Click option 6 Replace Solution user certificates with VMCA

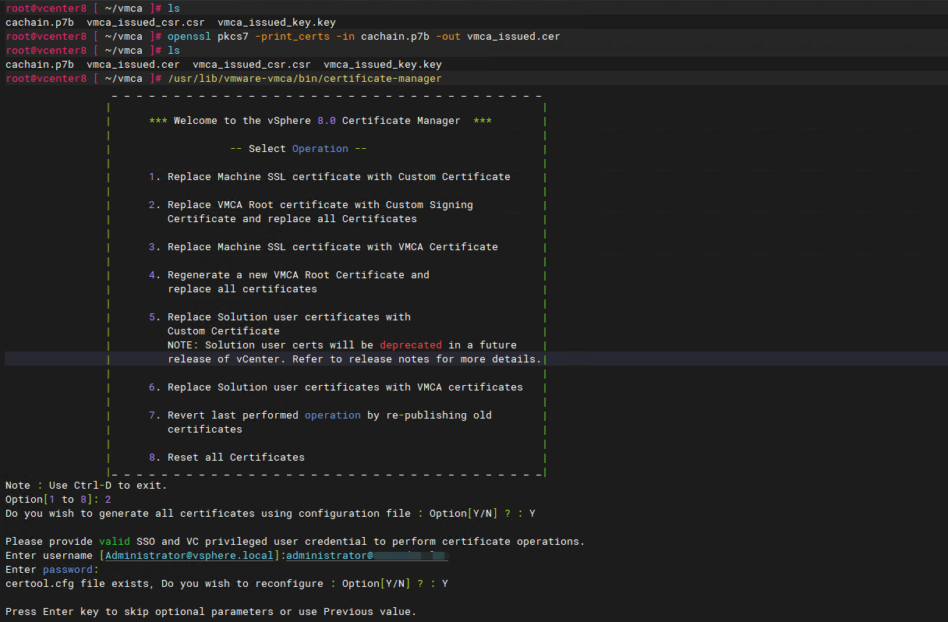(336, 387)
